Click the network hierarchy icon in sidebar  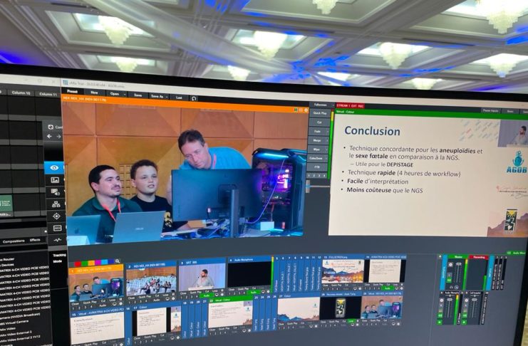[56, 204]
